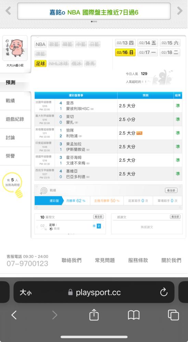Tap the pig profile avatar
188x342 pixels.
coord(15,48)
